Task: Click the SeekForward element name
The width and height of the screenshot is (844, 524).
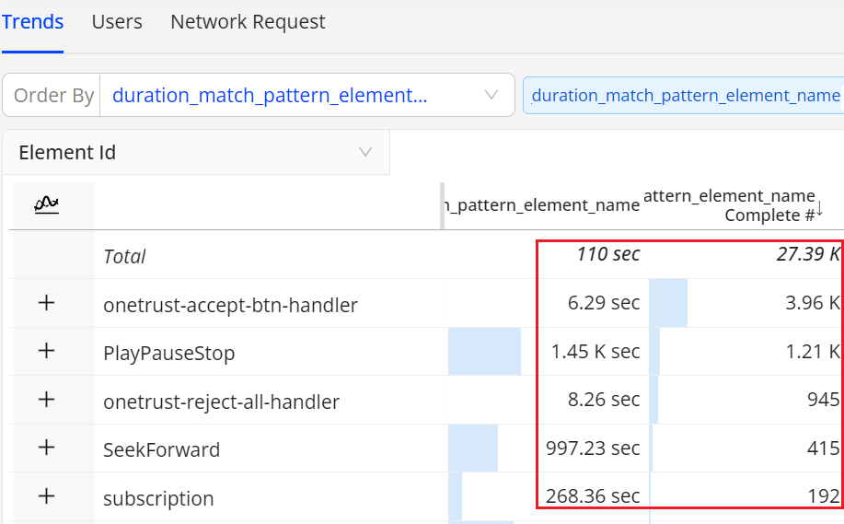Action: click(x=161, y=449)
